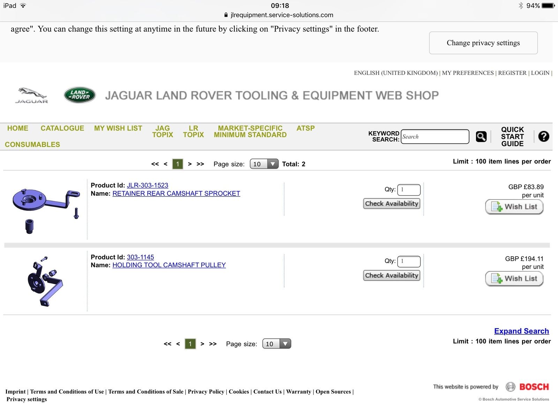Open Terms and Conditions of Use link

tap(67, 392)
